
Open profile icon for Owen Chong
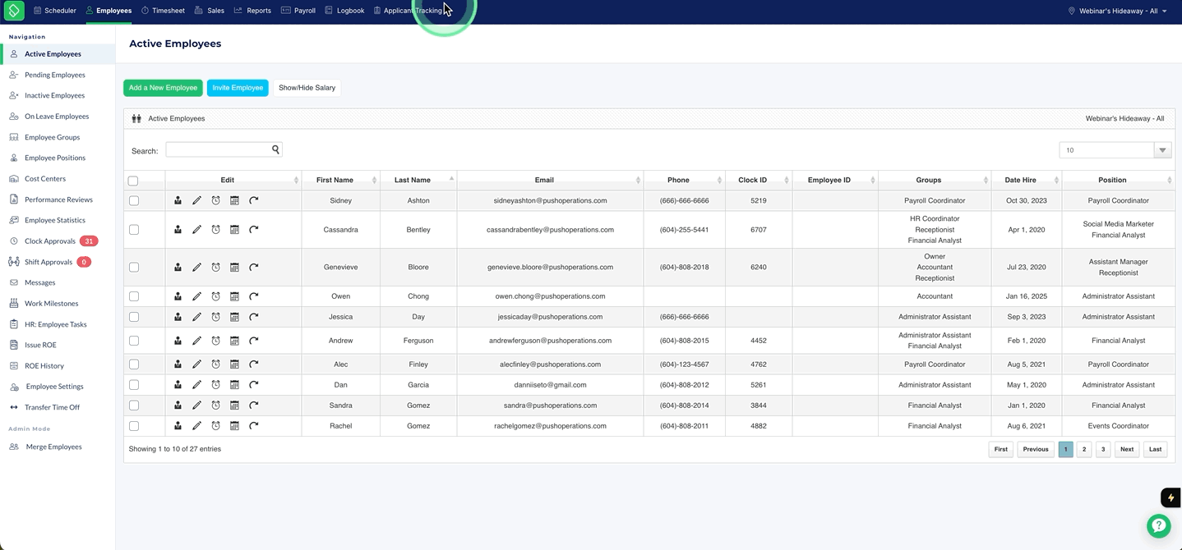coord(178,296)
